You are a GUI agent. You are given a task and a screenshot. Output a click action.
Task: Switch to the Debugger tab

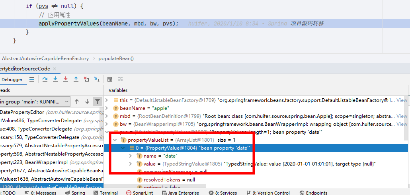(x=12, y=80)
